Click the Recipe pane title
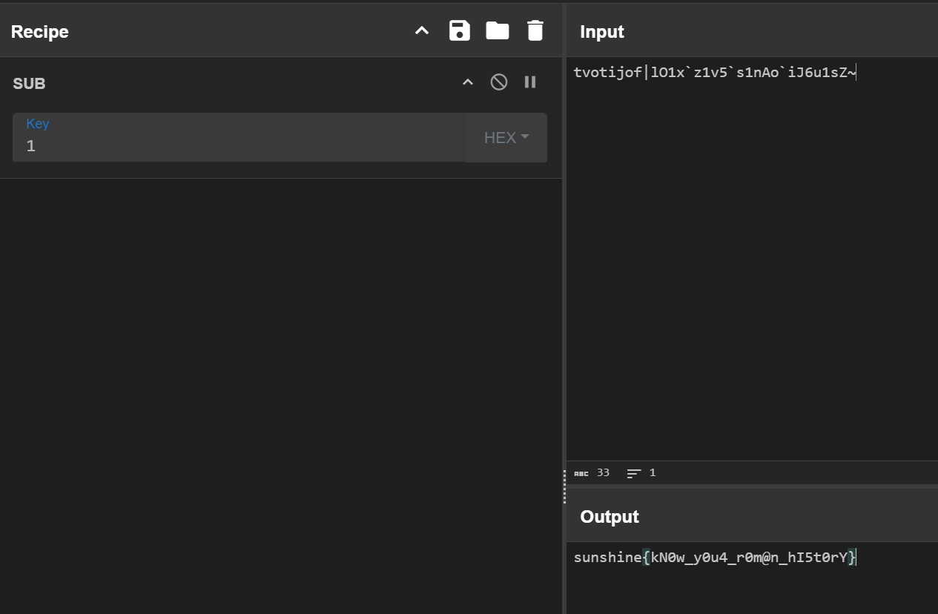The image size is (938, 614). pos(40,32)
